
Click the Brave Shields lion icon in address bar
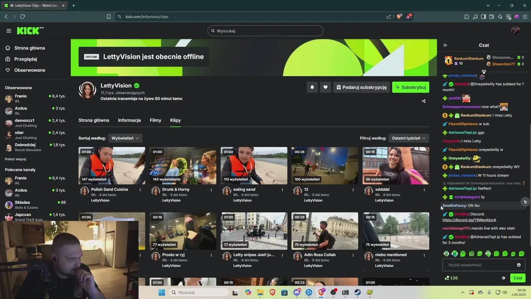click(x=399, y=17)
